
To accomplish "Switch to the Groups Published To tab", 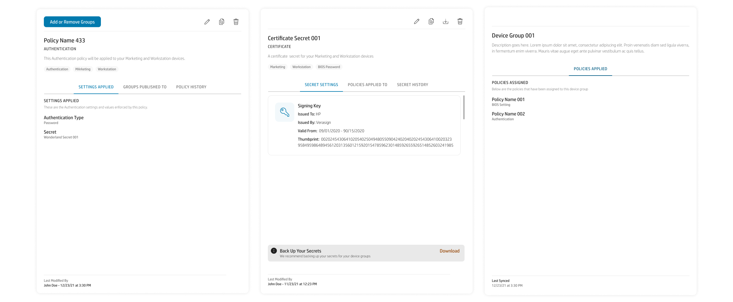I will tap(145, 87).
